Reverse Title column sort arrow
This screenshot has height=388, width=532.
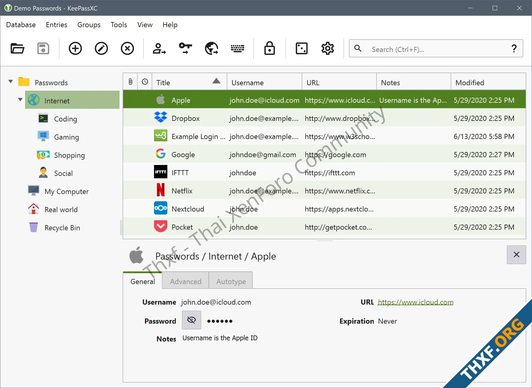point(216,81)
